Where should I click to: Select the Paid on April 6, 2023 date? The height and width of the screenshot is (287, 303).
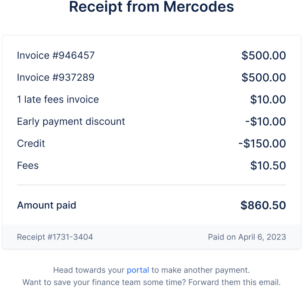tap(247, 237)
